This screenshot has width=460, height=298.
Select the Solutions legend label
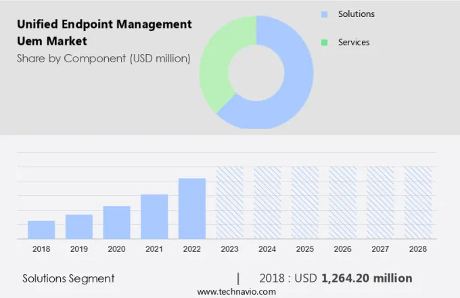point(356,14)
